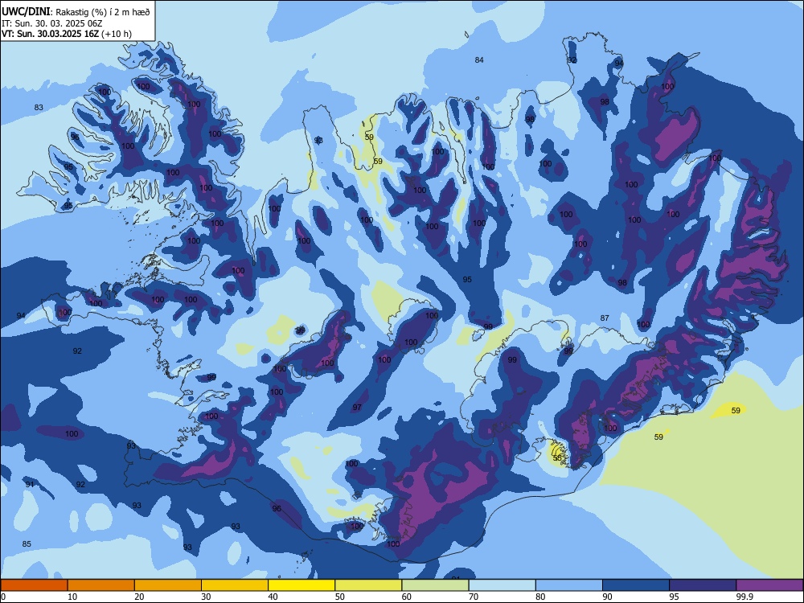The image size is (804, 603).
Task: Click the '99.9' legend scale label
Action: point(745,597)
